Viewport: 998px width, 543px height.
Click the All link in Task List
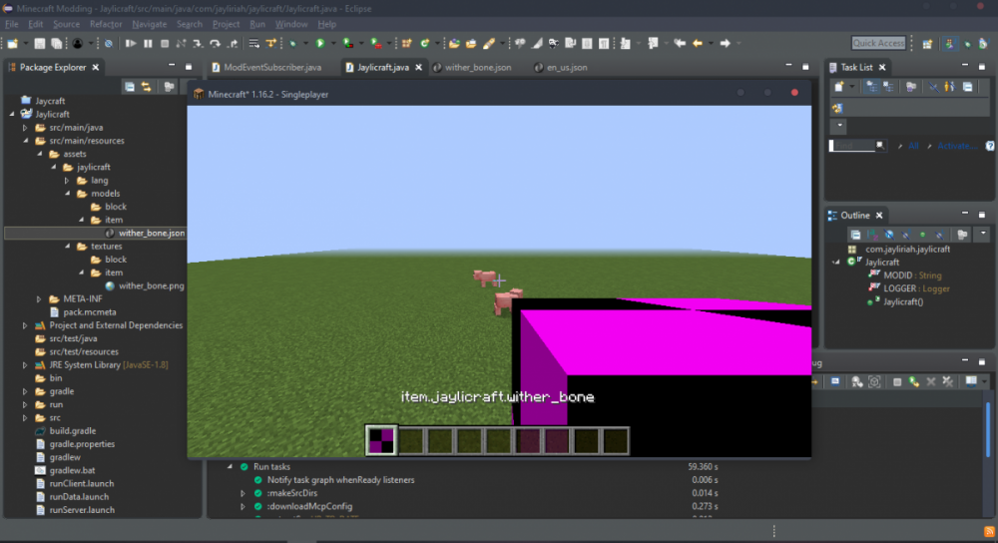point(913,146)
